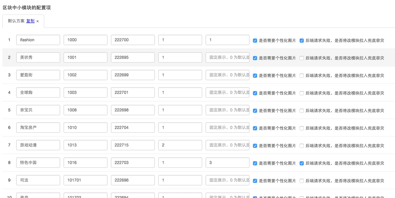Screen dimensions: 395x198
Task: Enable 后端请求失败 fallback for 游戏动漫 row
Action: coord(302,146)
